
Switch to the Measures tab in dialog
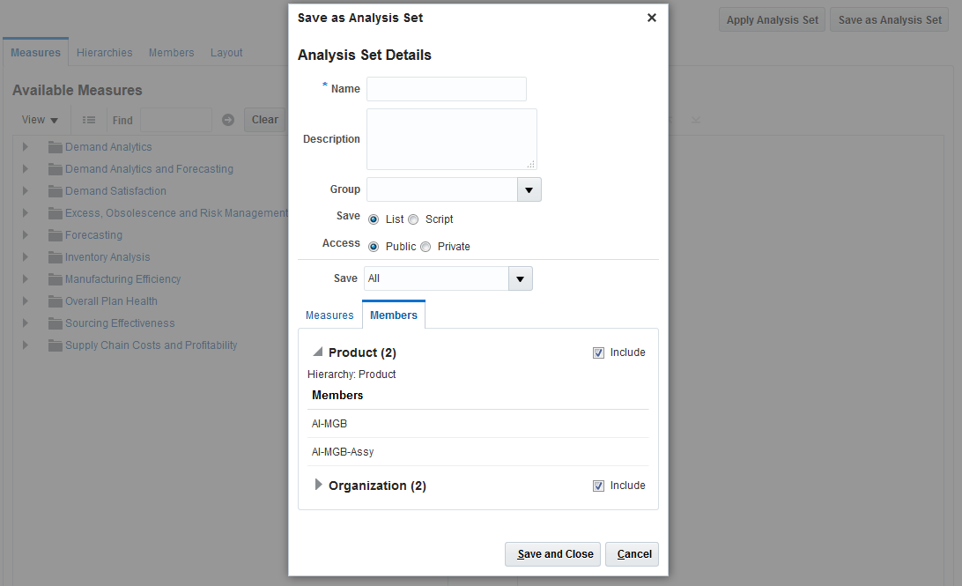pyautogui.click(x=329, y=315)
